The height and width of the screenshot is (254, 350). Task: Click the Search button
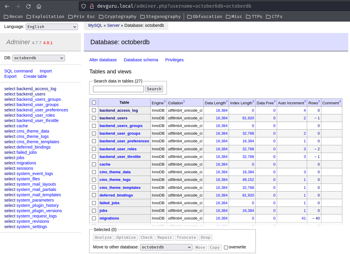pyautogui.click(x=154, y=89)
